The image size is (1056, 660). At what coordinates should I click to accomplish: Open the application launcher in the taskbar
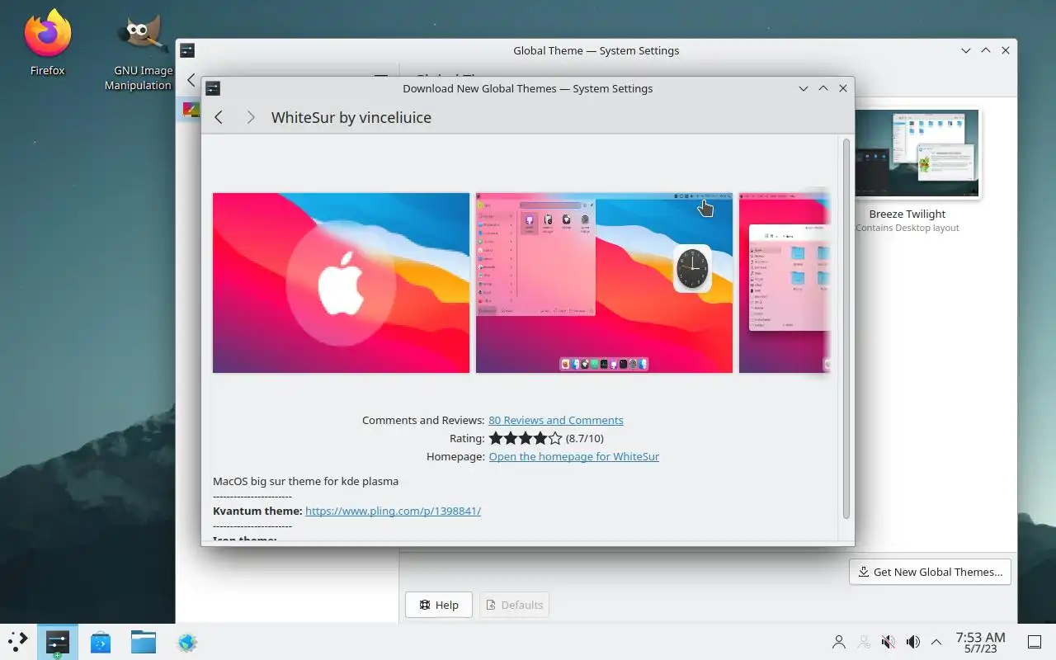[x=17, y=642]
